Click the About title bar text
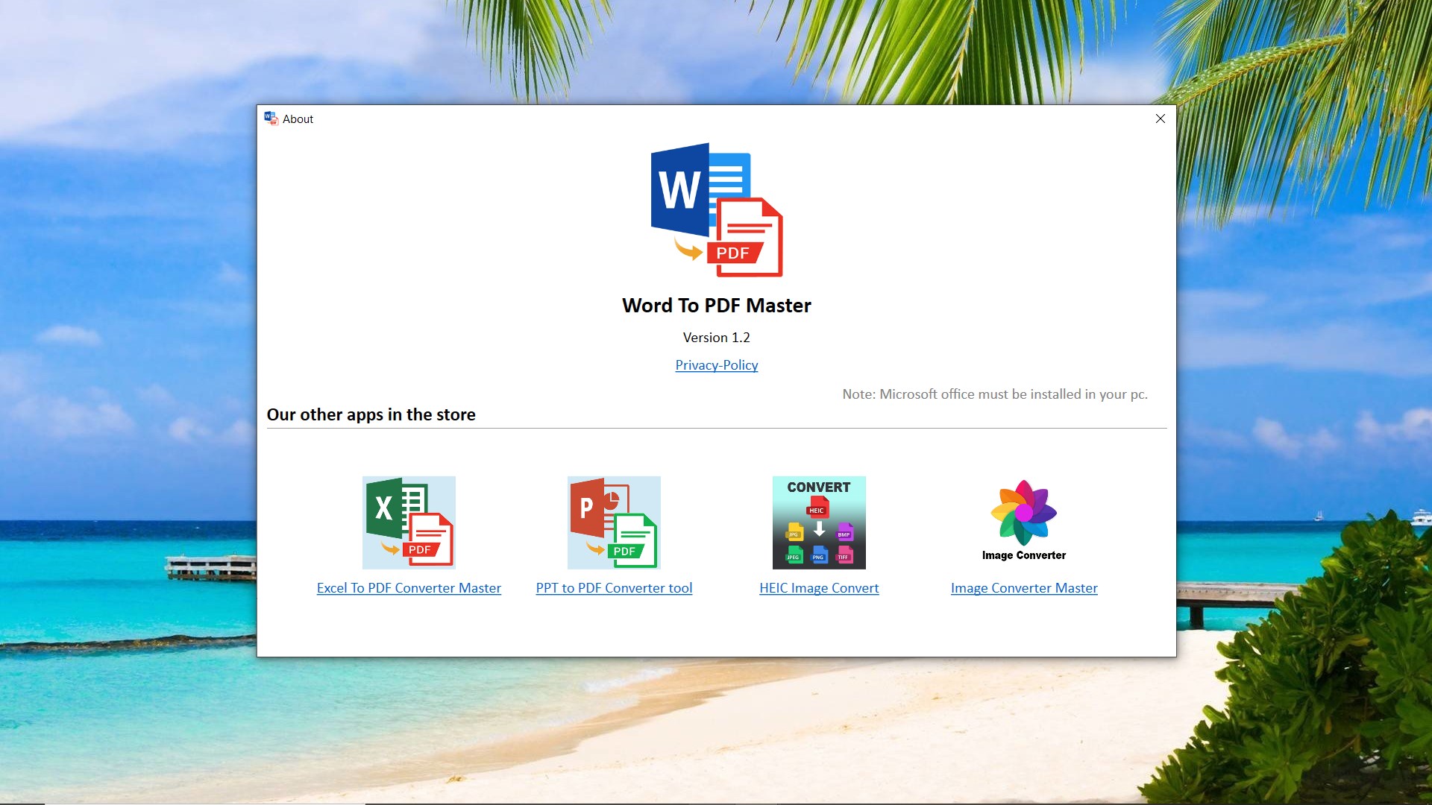This screenshot has width=1432, height=805. pos(298,119)
